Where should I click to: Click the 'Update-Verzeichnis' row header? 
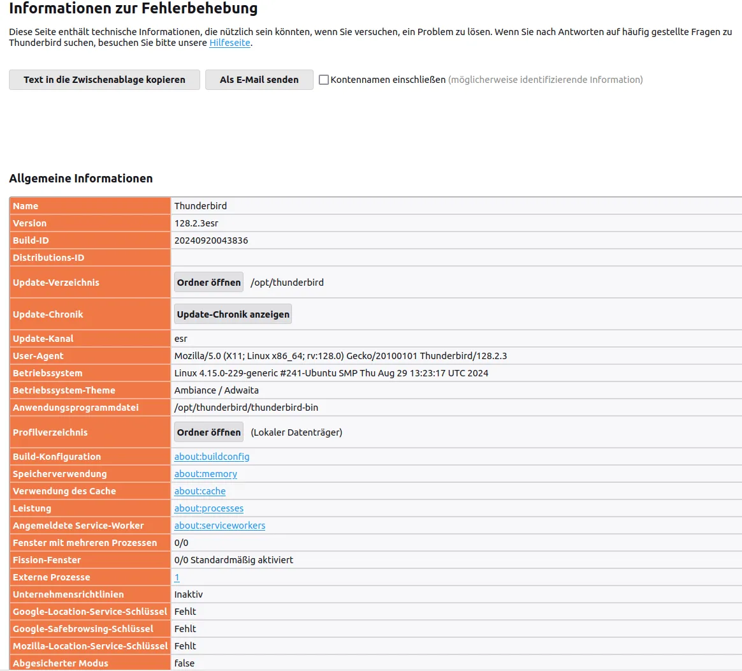(x=90, y=282)
